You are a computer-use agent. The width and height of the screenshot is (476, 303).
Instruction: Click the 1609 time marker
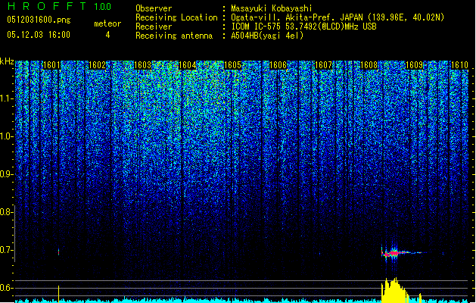[415, 65]
